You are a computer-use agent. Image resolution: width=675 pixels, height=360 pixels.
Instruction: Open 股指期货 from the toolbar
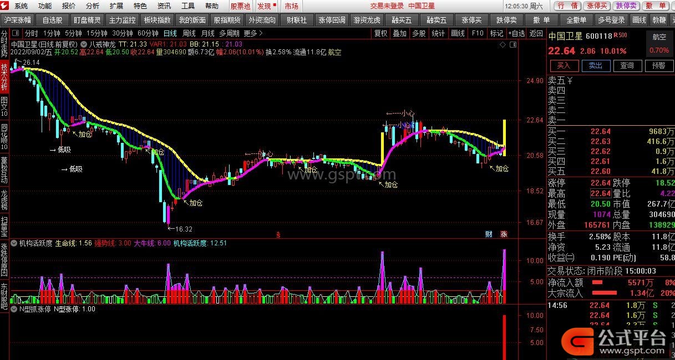click(227, 20)
